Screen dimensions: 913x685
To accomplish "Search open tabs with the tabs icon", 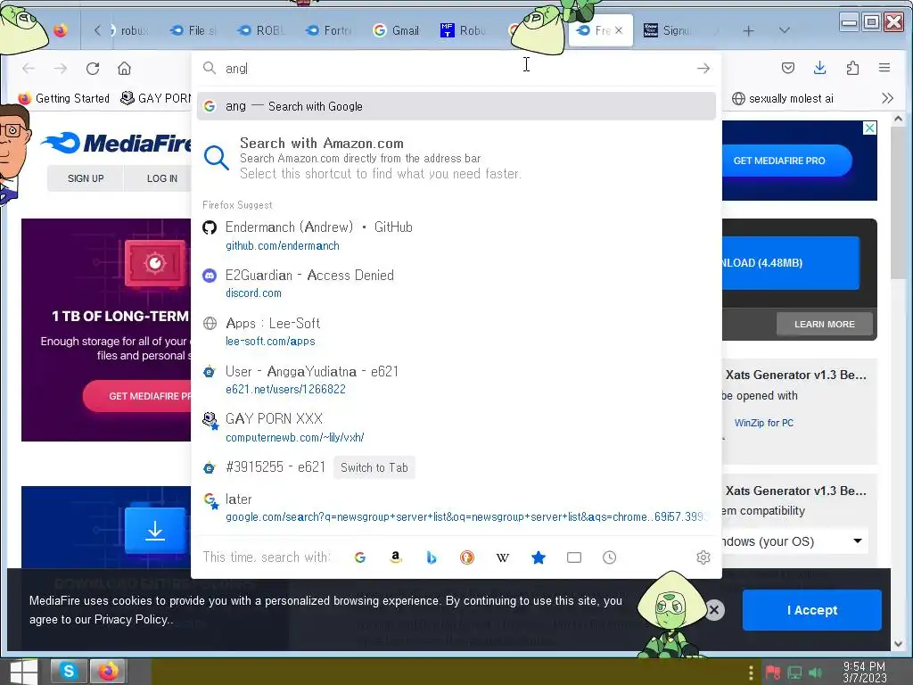I will click(x=574, y=557).
